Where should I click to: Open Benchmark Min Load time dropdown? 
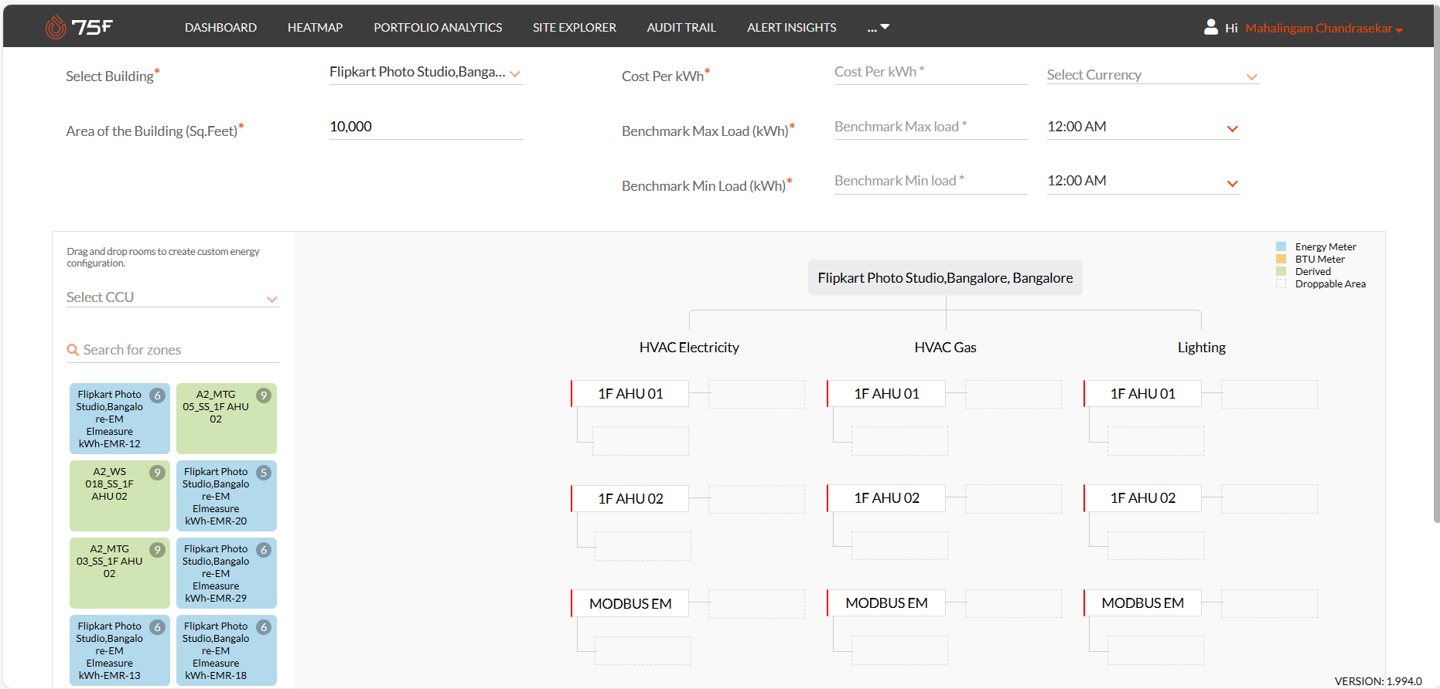(x=1143, y=182)
